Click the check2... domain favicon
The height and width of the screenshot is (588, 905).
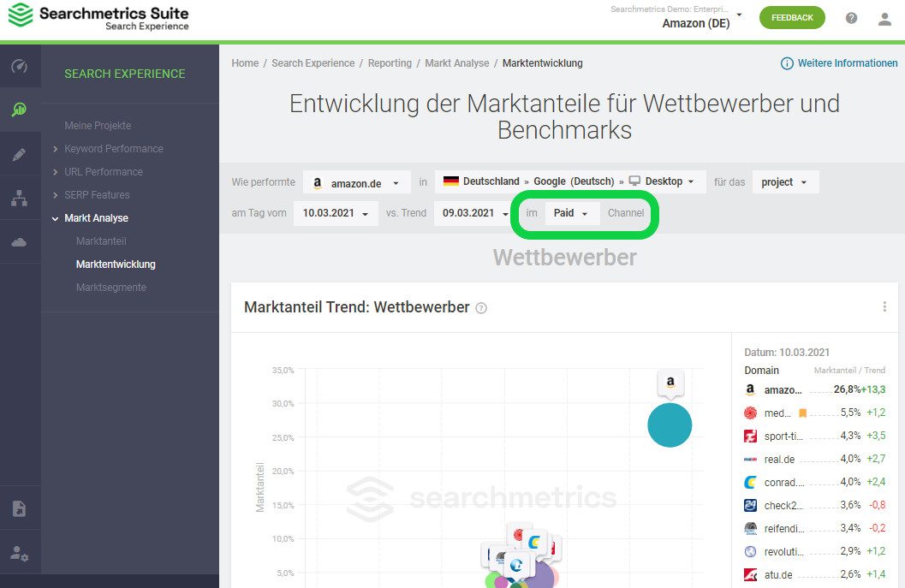750,506
